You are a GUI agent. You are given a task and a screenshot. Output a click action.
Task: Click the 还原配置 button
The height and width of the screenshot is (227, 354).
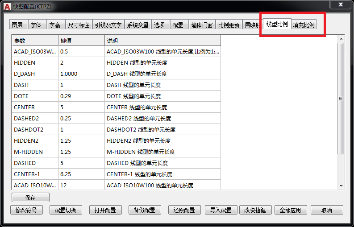coord(184,210)
